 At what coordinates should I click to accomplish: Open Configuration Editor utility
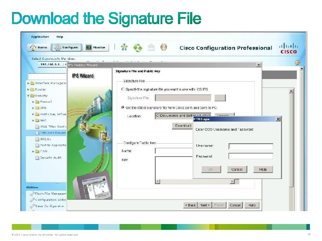pyautogui.click(x=48, y=200)
